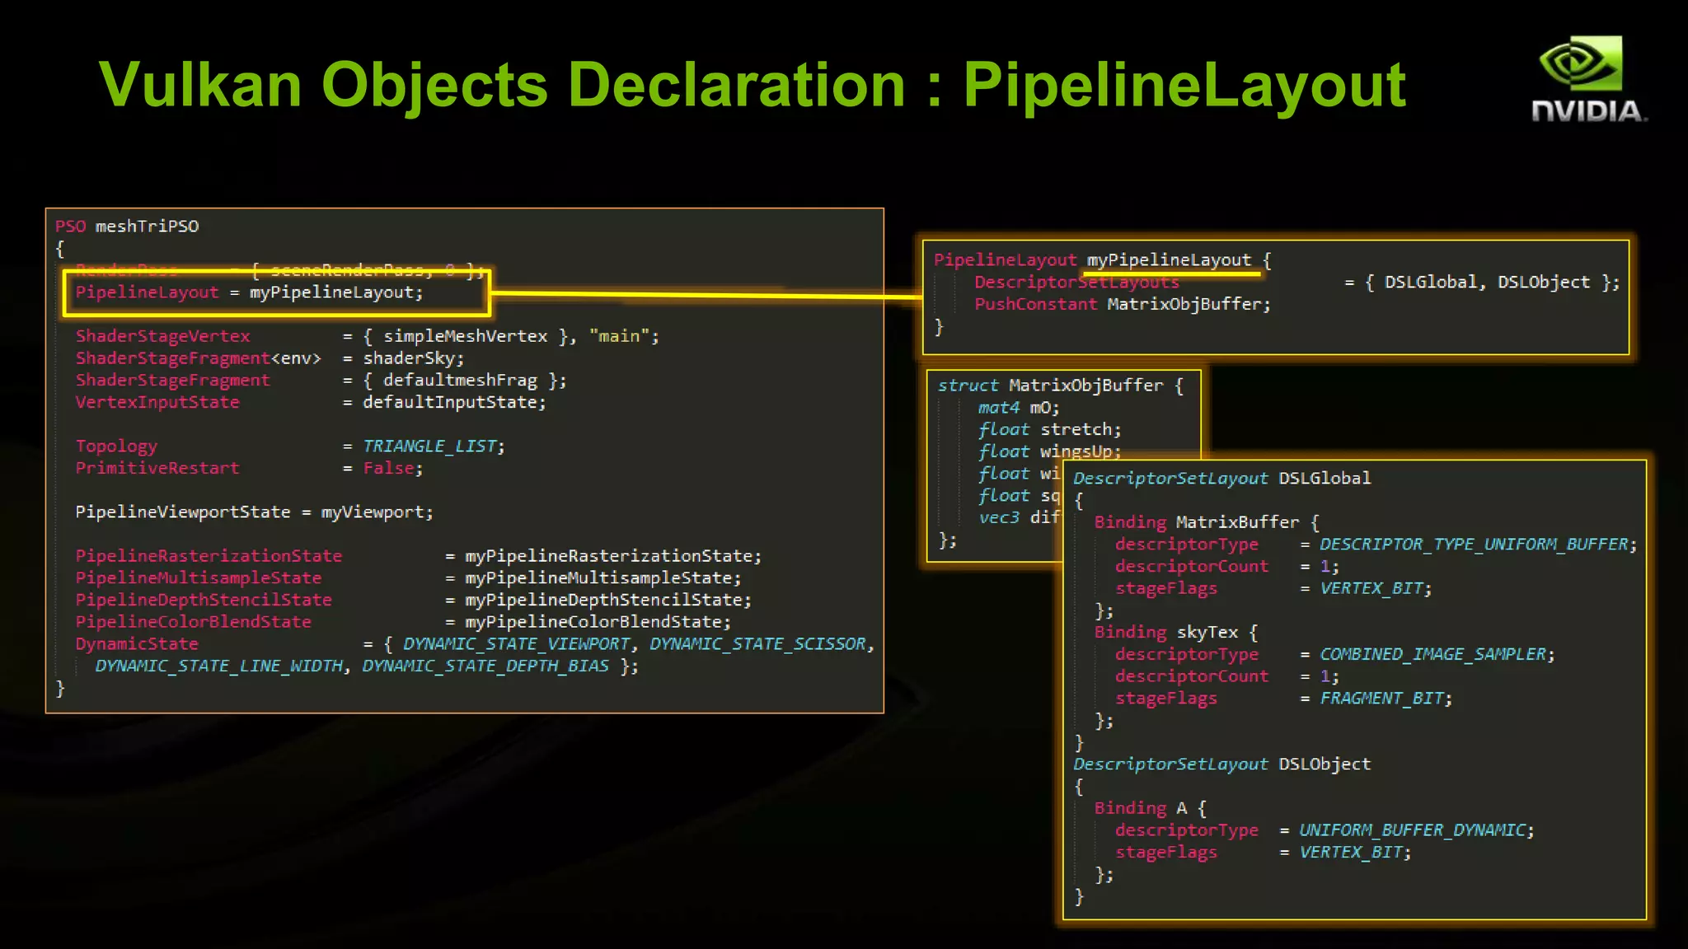This screenshot has width=1688, height=949.
Task: Click the 'float stretch;' member
Action: tap(1050, 429)
